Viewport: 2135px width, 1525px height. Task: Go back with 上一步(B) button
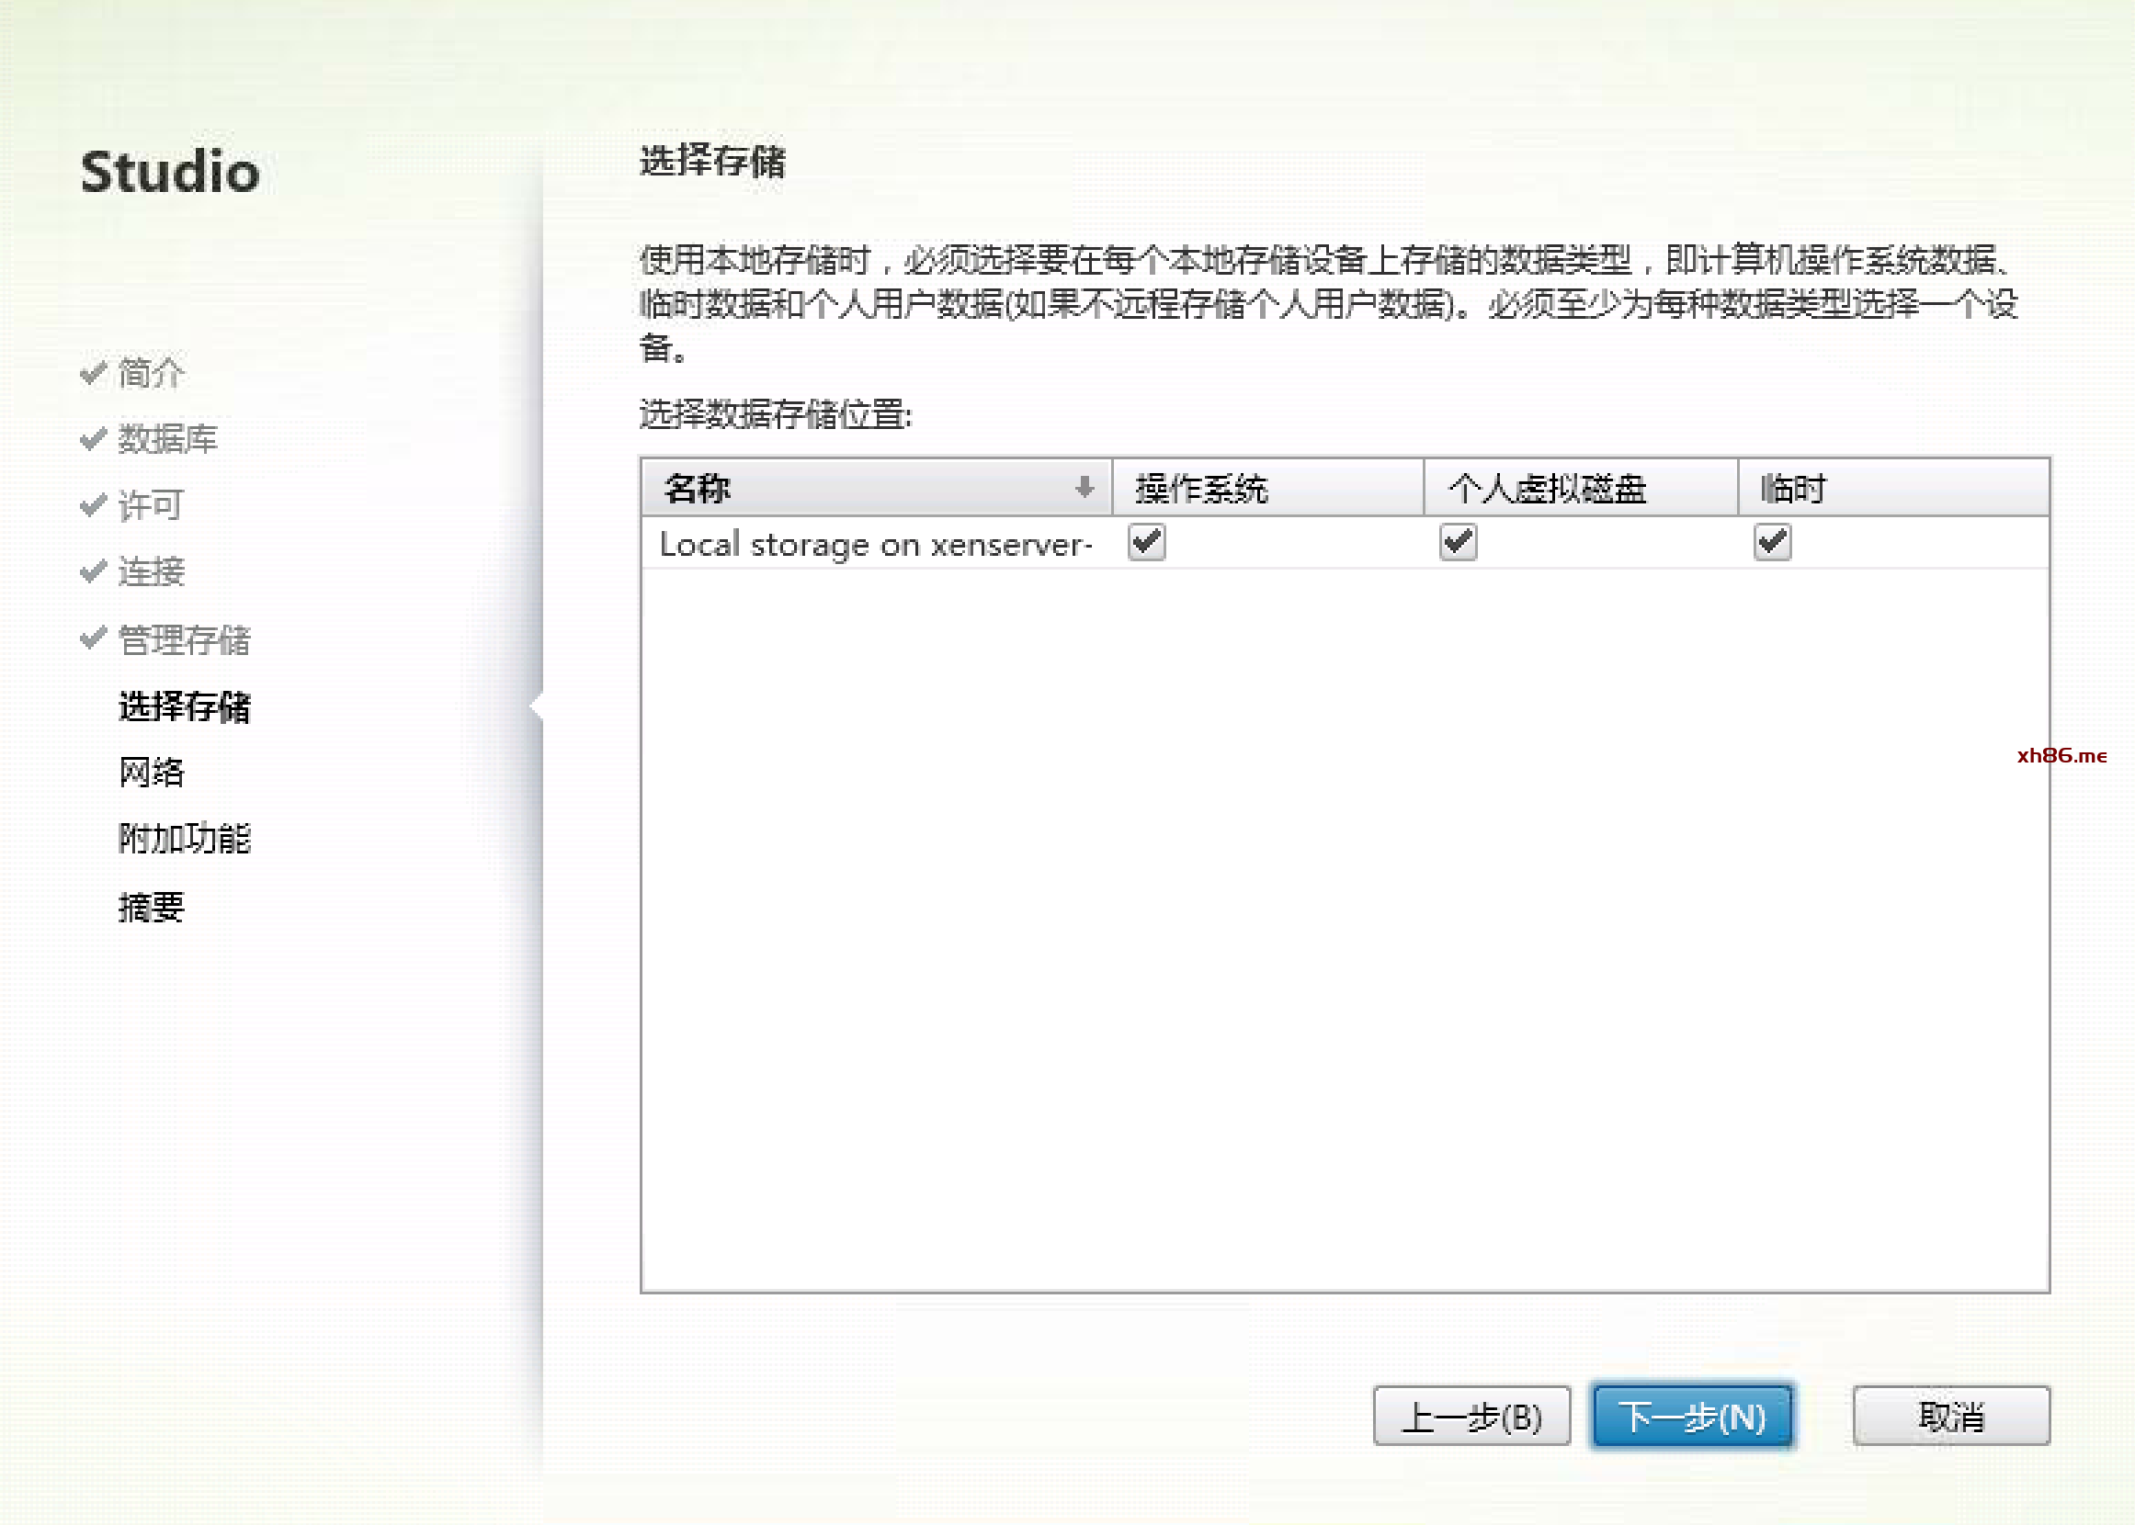coord(1471,1416)
